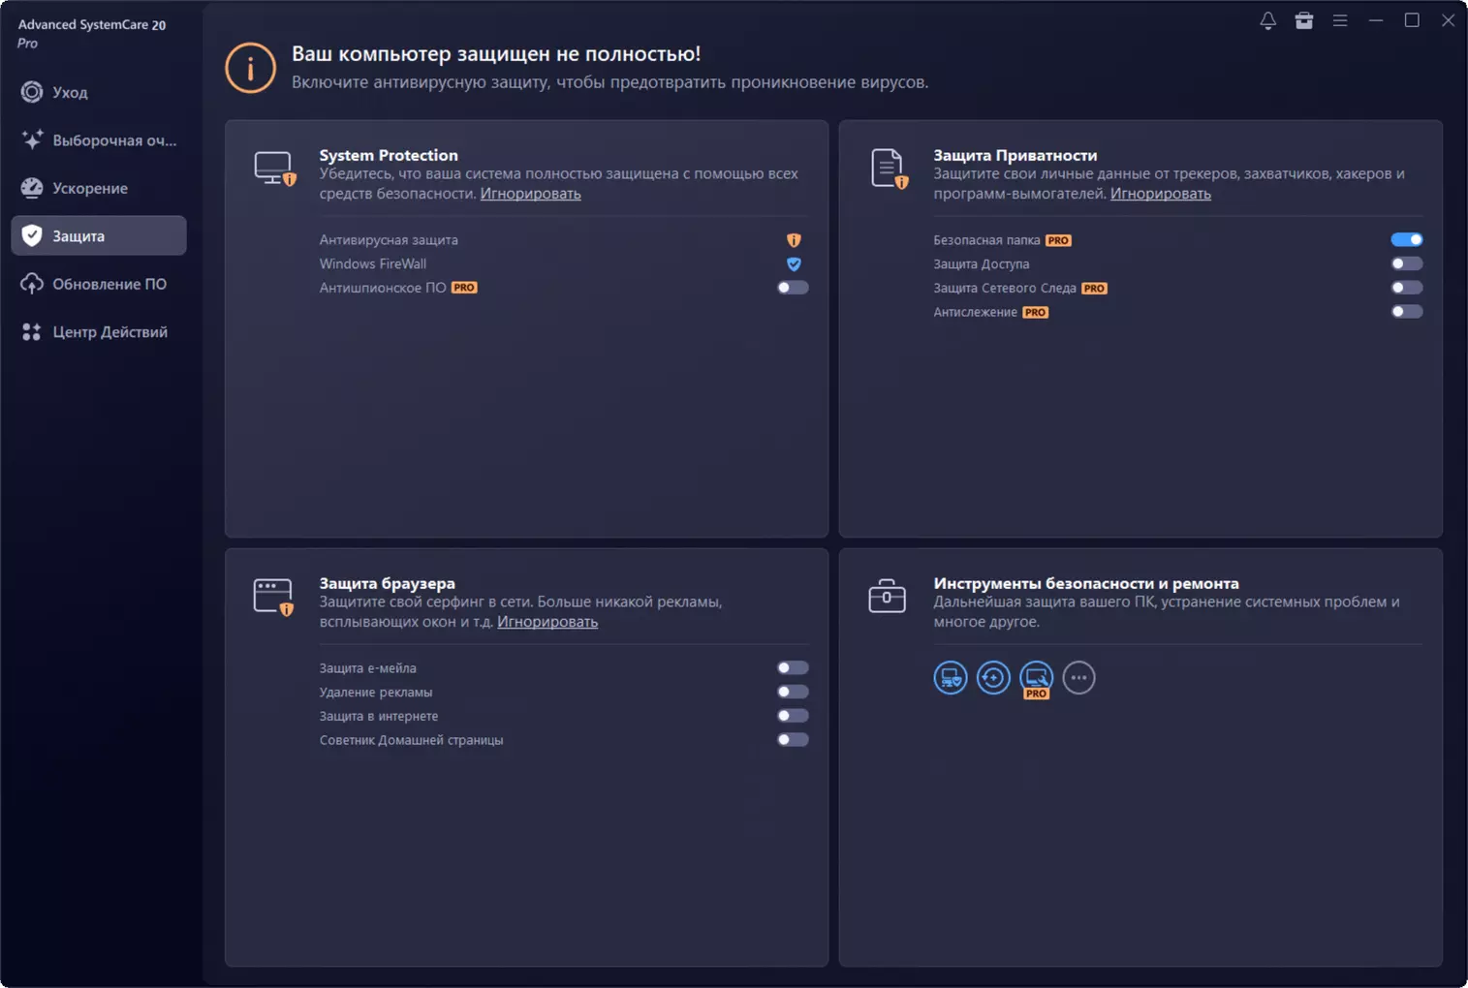The height and width of the screenshot is (988, 1468).
Task: Switch on Антислежение
Action: pos(1407,312)
